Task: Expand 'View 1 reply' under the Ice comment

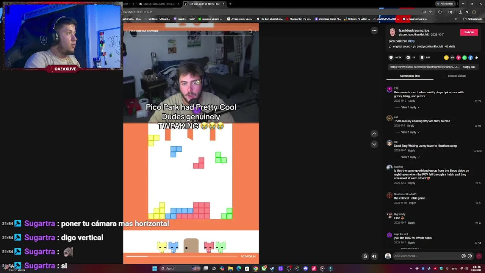Action: [x=410, y=157]
